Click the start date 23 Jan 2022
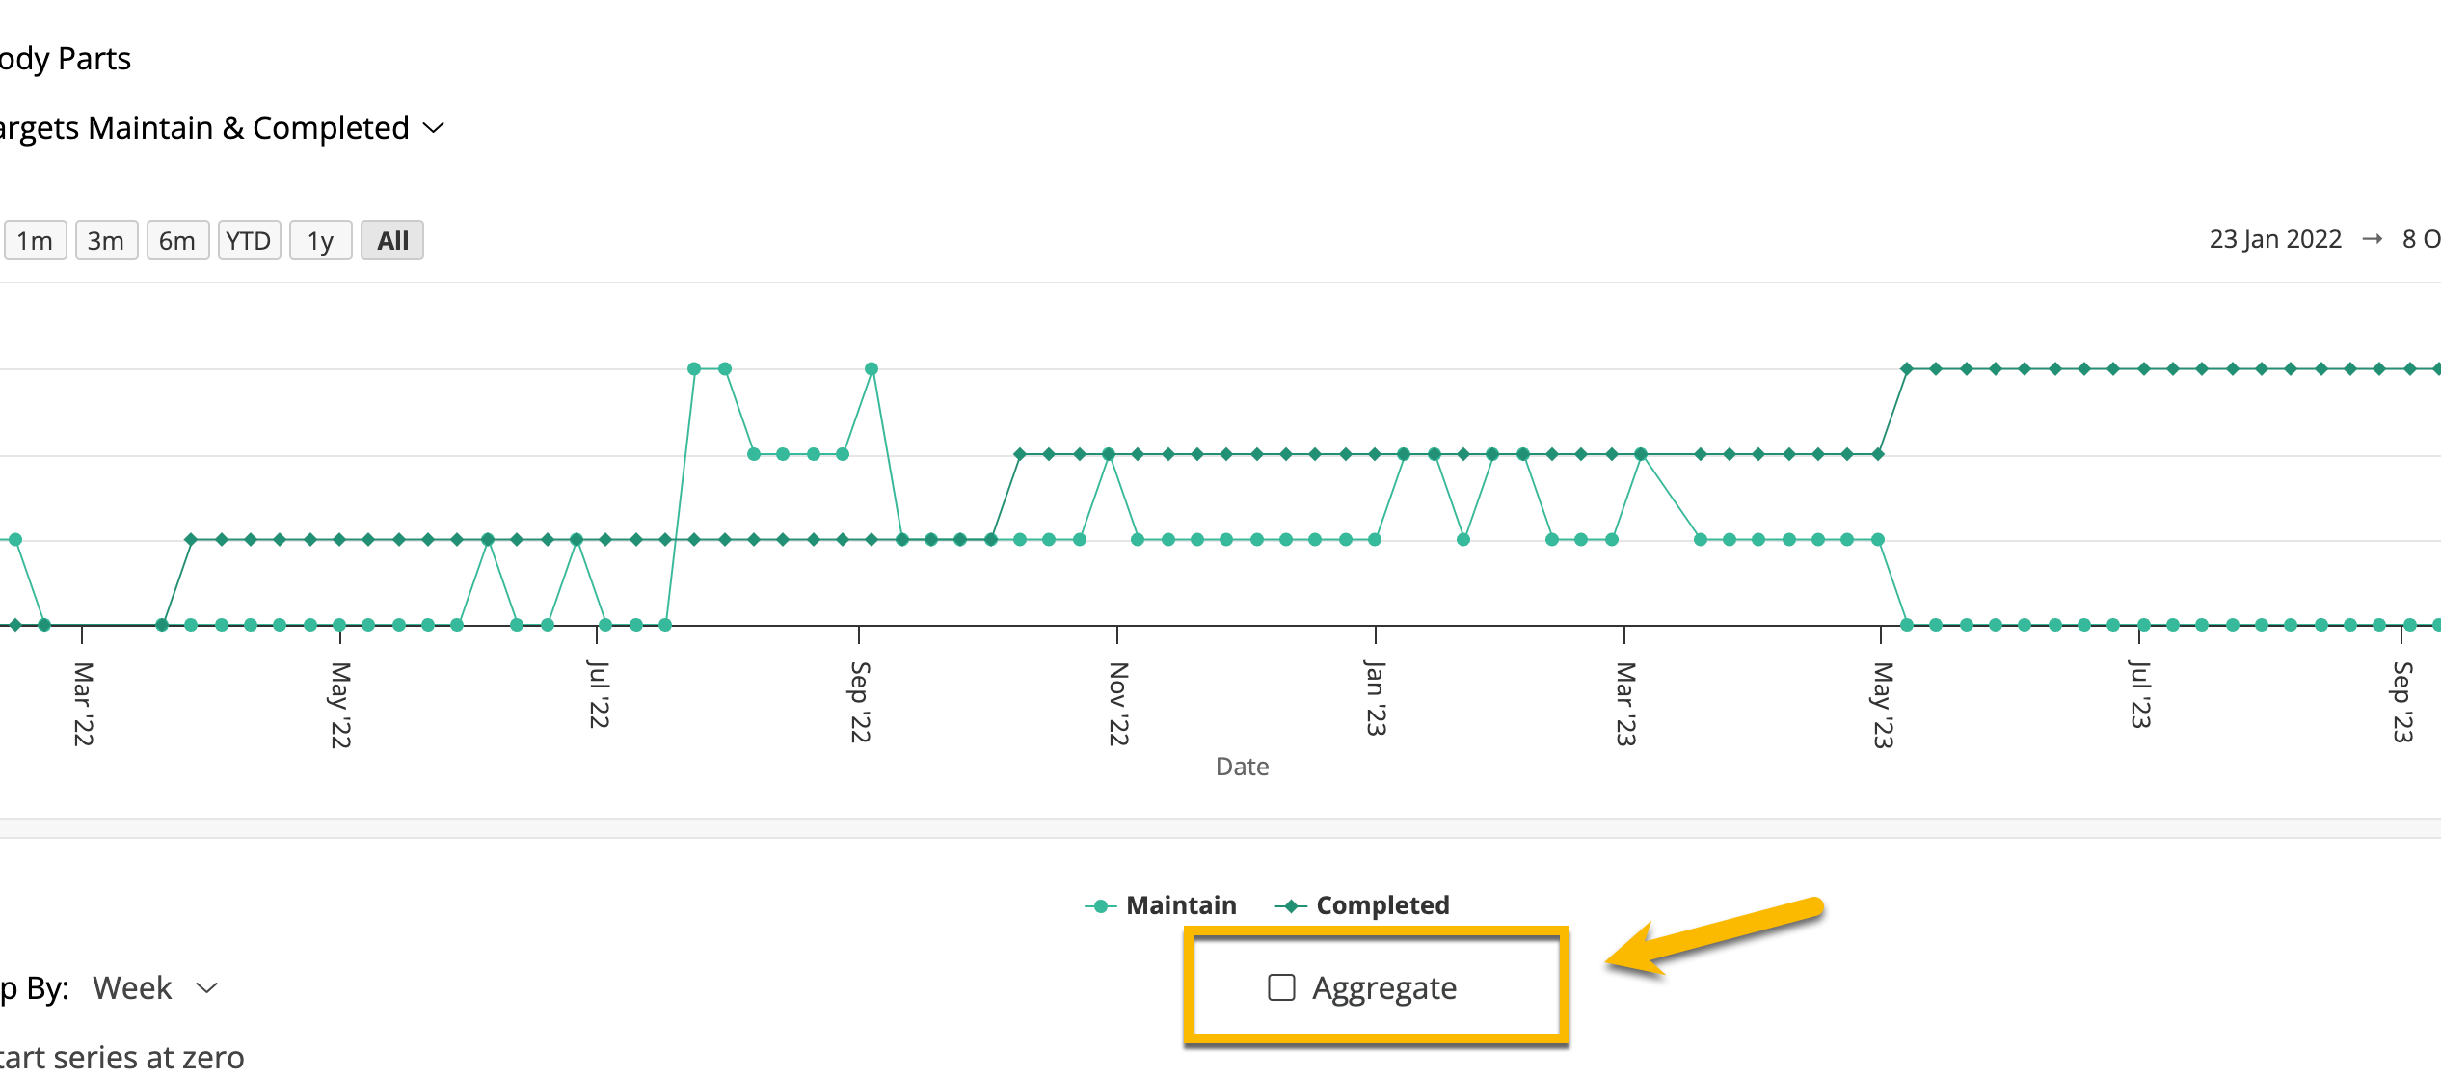The height and width of the screenshot is (1078, 2441). pyautogui.click(x=2275, y=238)
